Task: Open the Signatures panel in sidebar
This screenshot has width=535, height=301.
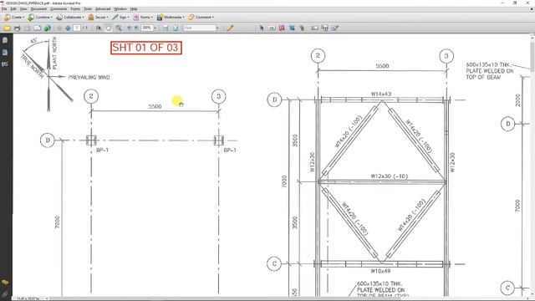Action: 5,64
